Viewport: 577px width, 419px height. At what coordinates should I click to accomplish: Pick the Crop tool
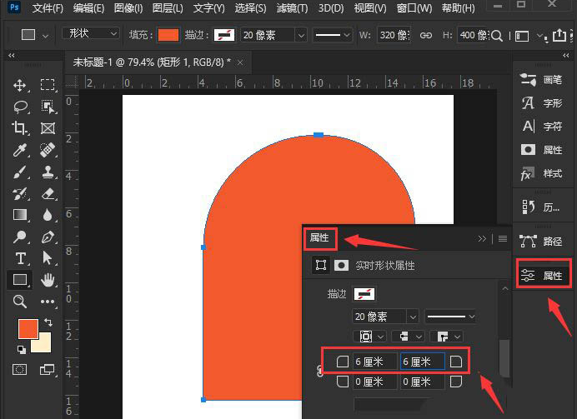[x=20, y=128]
